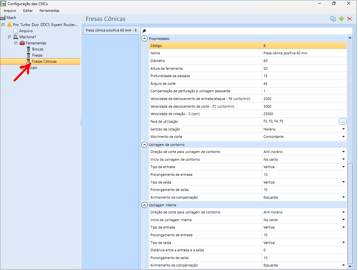Select Arquivo node under Pro Turbo Duo
Viewport: 358px width, 270px height.
tap(26, 31)
